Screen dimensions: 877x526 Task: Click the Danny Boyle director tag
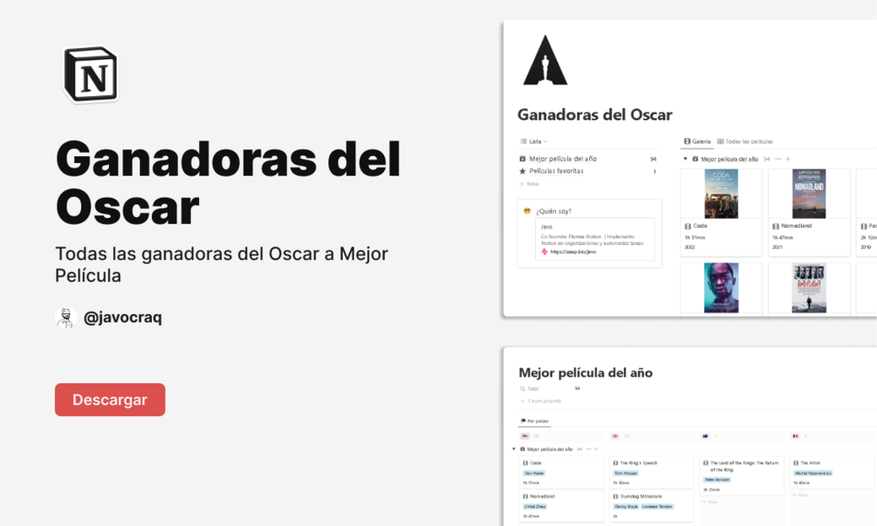(626, 507)
